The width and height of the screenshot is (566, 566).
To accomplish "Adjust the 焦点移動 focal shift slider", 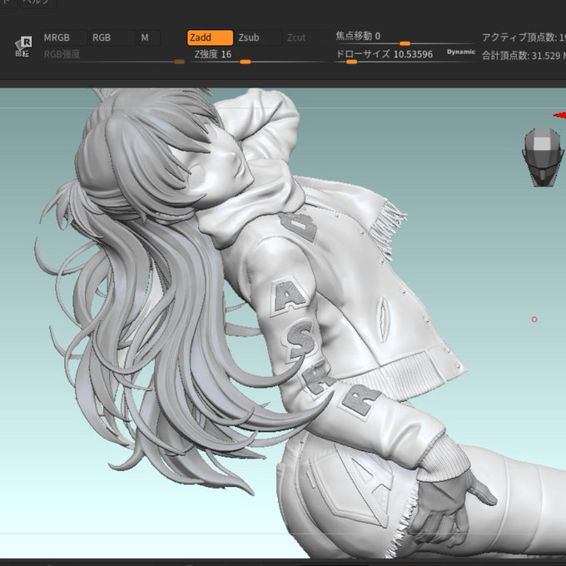I will tap(405, 38).
